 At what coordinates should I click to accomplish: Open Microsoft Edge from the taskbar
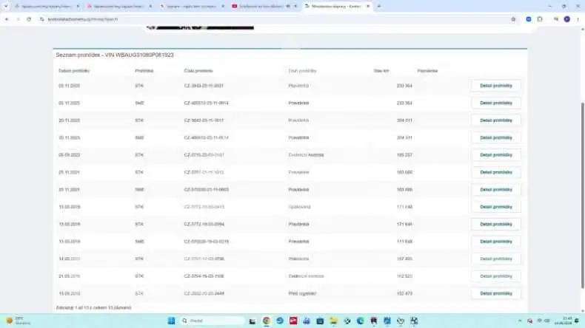(361, 321)
